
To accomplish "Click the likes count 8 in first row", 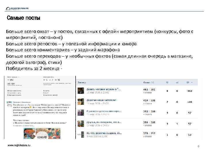I will pos(167,91).
